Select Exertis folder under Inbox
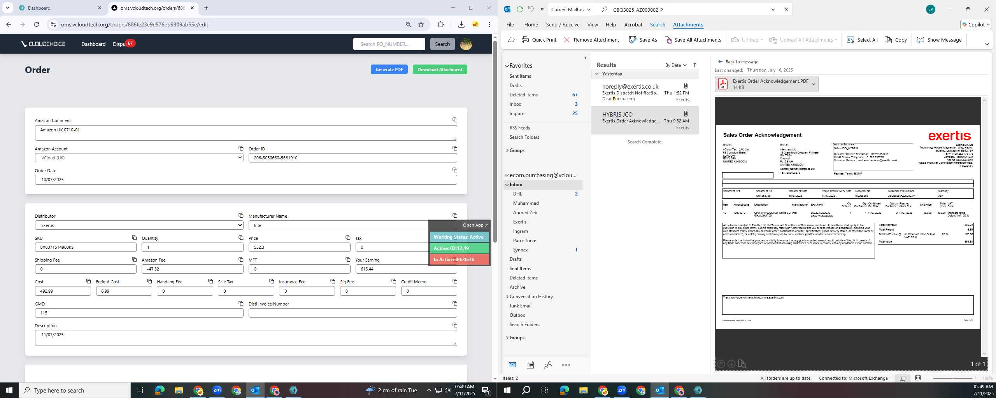This screenshot has width=996, height=398. pyautogui.click(x=519, y=222)
